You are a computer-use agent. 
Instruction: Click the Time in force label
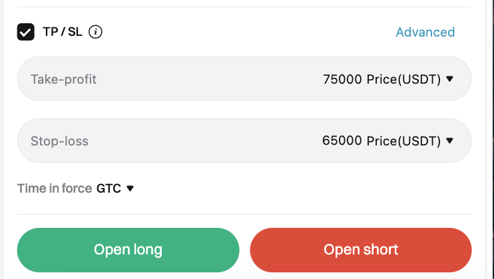(55, 189)
